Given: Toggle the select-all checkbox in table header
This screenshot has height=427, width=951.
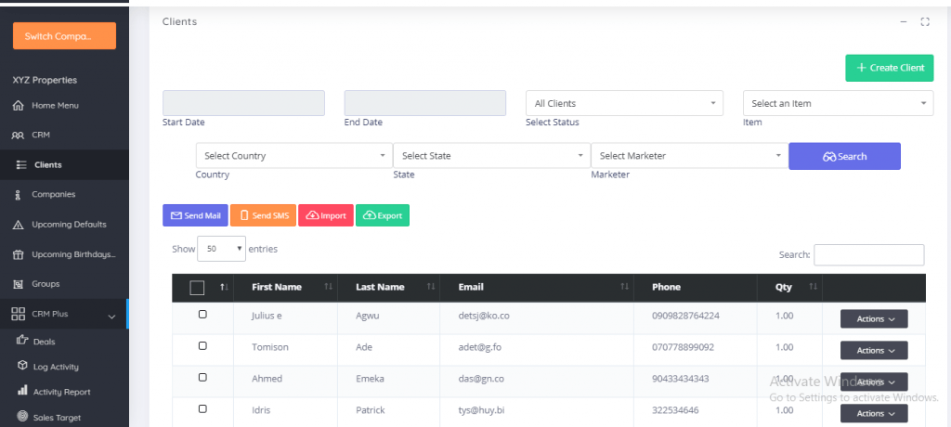Looking at the screenshot, I should point(197,288).
